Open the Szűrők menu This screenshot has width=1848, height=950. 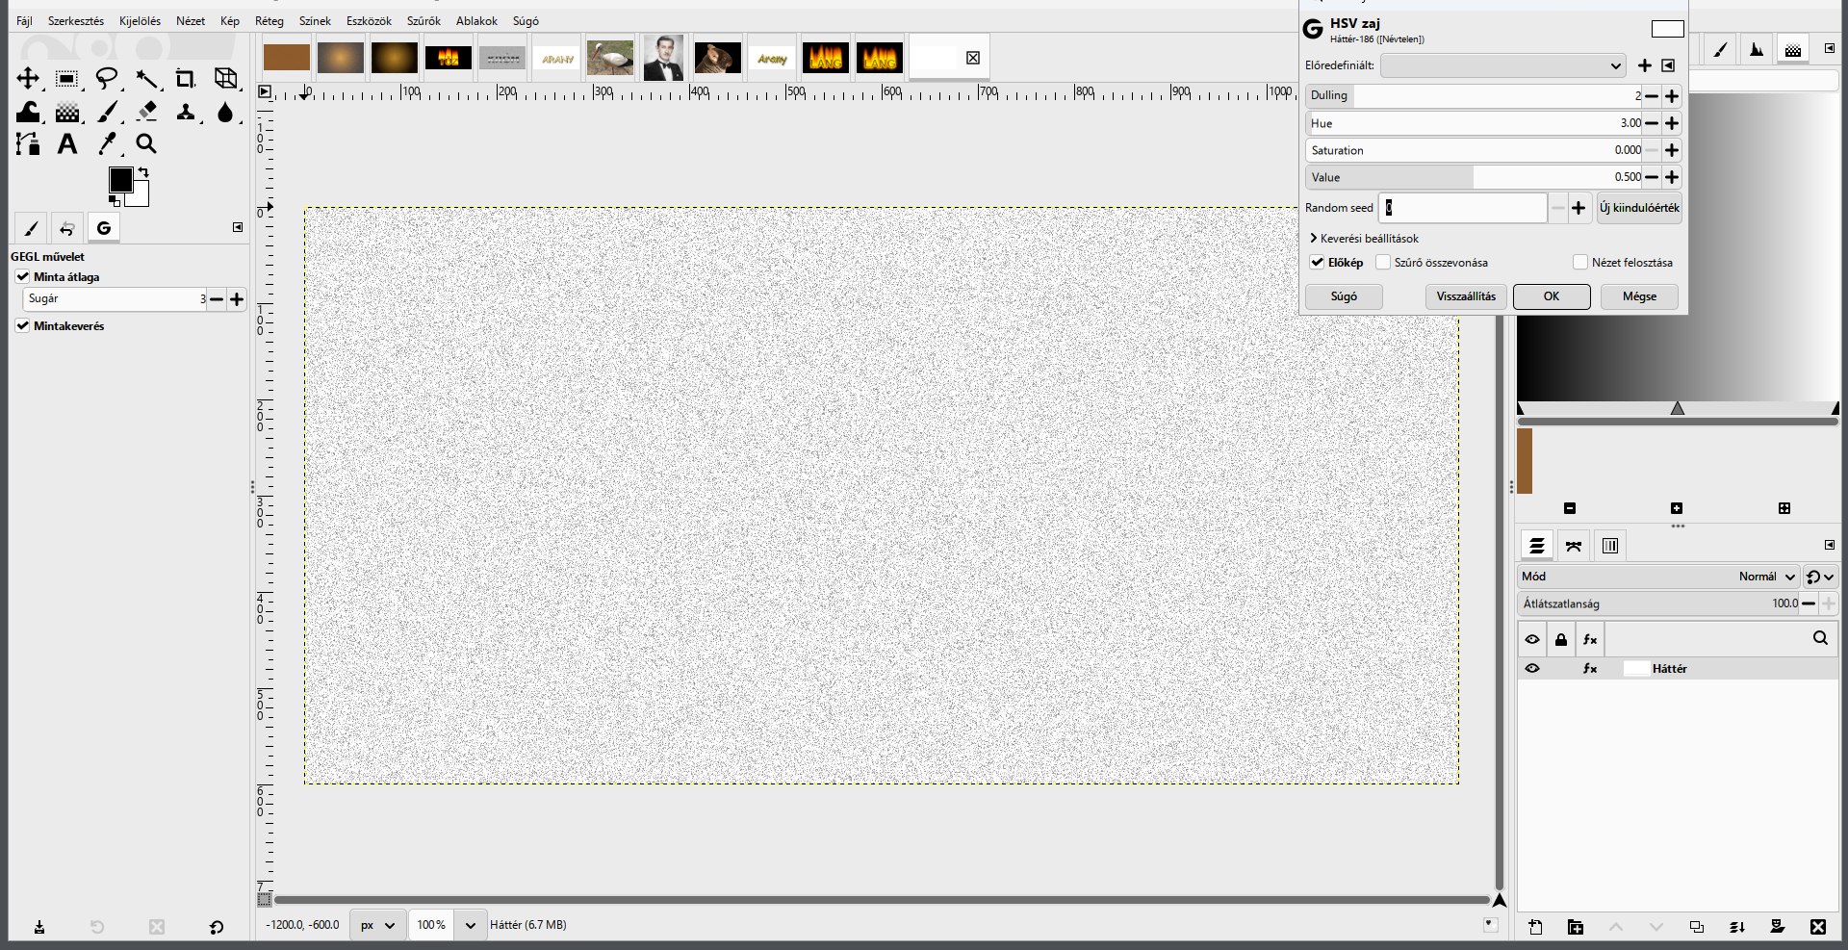(423, 20)
